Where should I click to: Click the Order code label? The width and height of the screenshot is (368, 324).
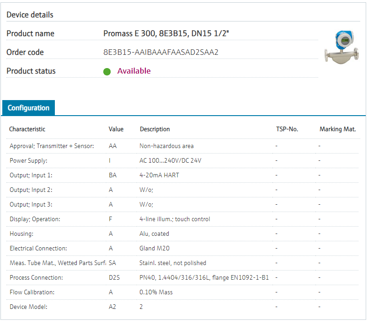[x=25, y=52]
